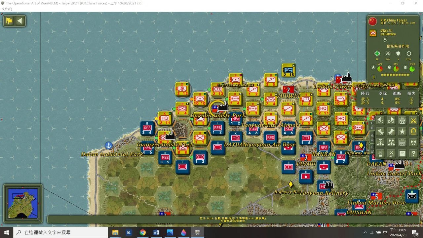
Task: Select the green cross health stat icon
Action: tap(377, 54)
